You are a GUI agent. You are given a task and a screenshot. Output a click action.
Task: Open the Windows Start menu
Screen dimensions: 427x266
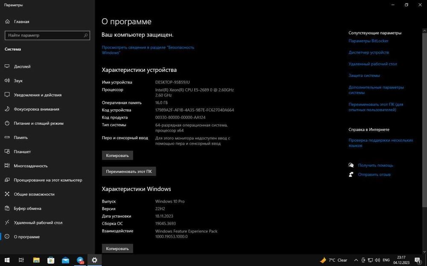[7, 260]
